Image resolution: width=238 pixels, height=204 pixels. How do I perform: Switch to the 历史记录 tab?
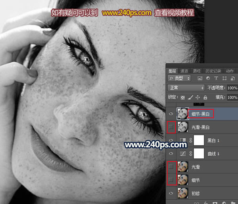[213, 71]
